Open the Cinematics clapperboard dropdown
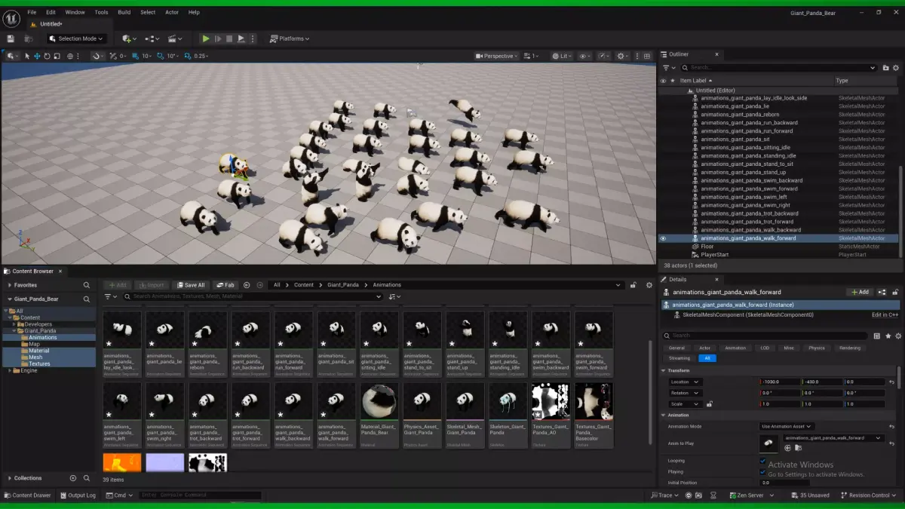 pos(176,38)
